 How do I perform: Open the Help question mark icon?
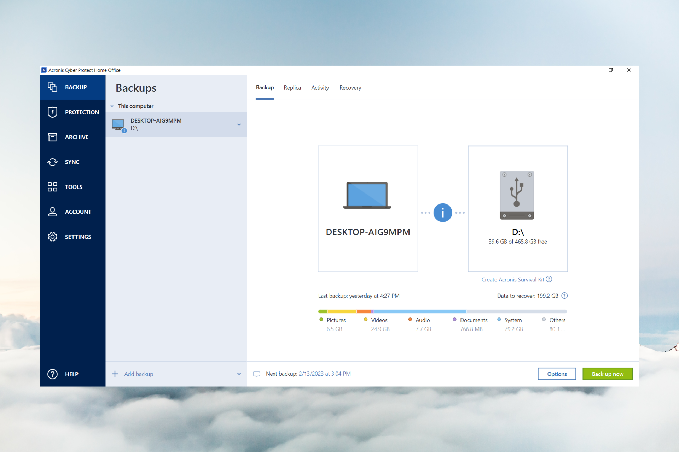click(52, 374)
